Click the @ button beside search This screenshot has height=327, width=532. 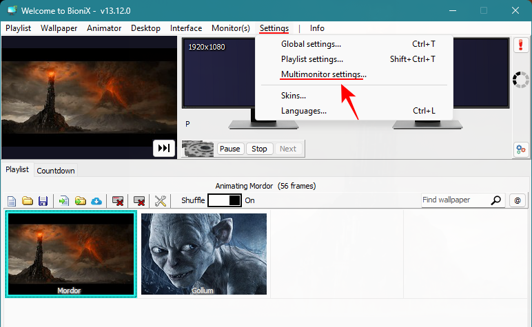518,200
